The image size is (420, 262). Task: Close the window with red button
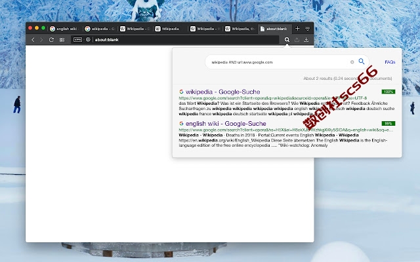(30, 28)
